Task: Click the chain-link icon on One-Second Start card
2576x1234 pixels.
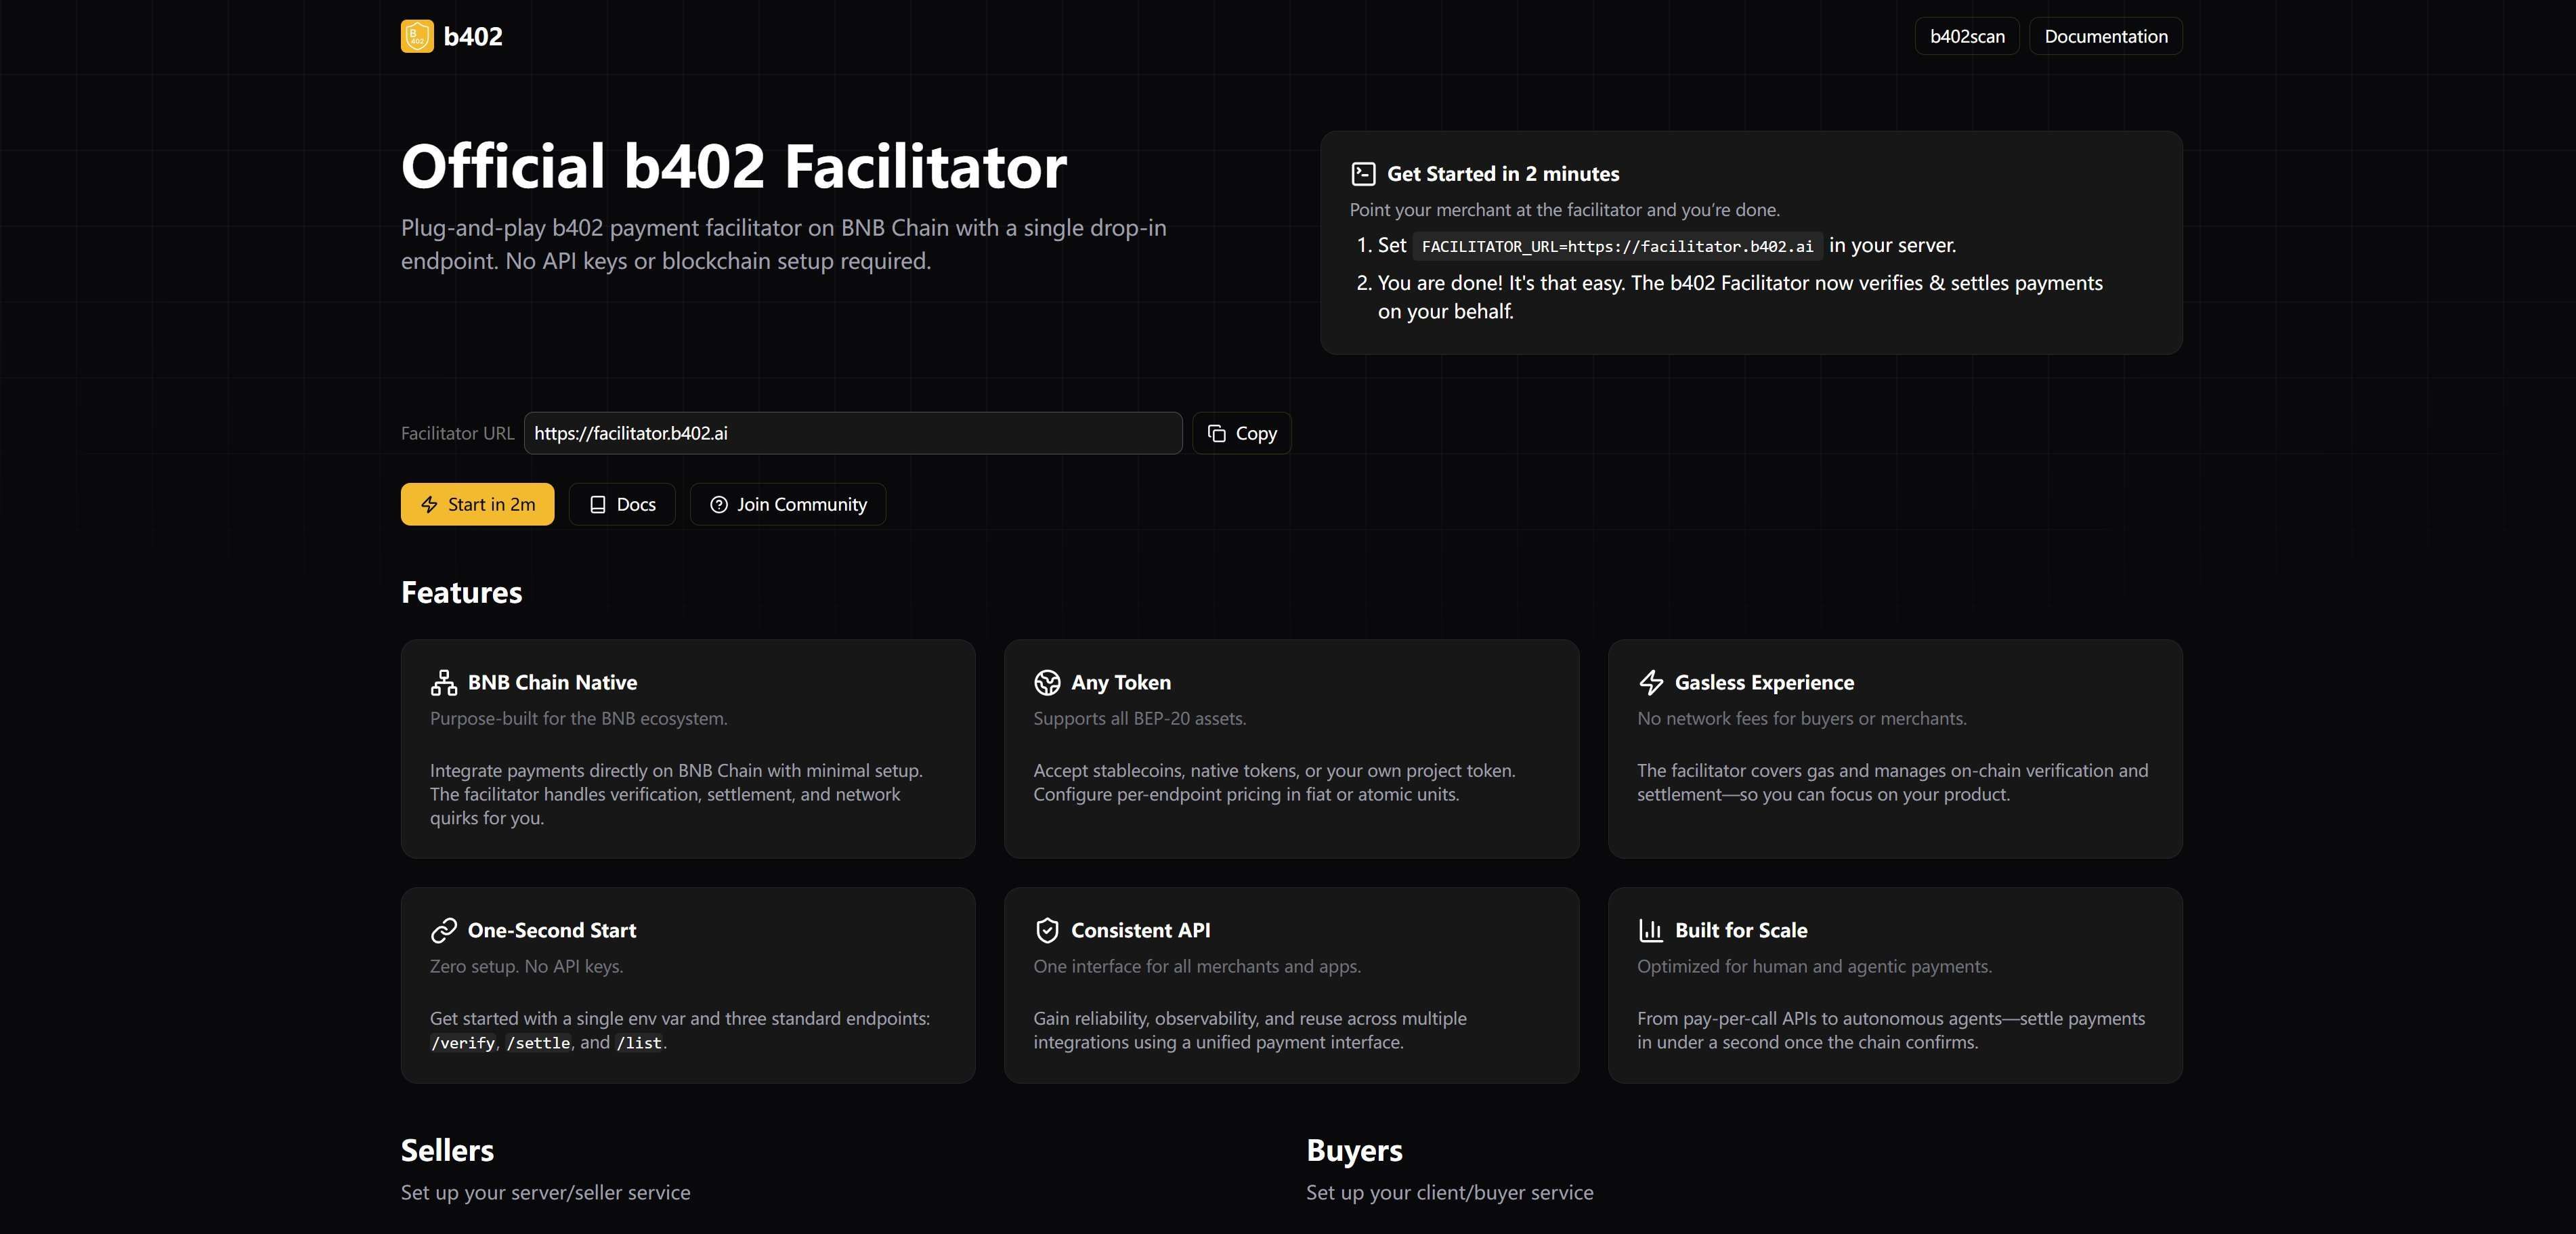Action: (443, 930)
